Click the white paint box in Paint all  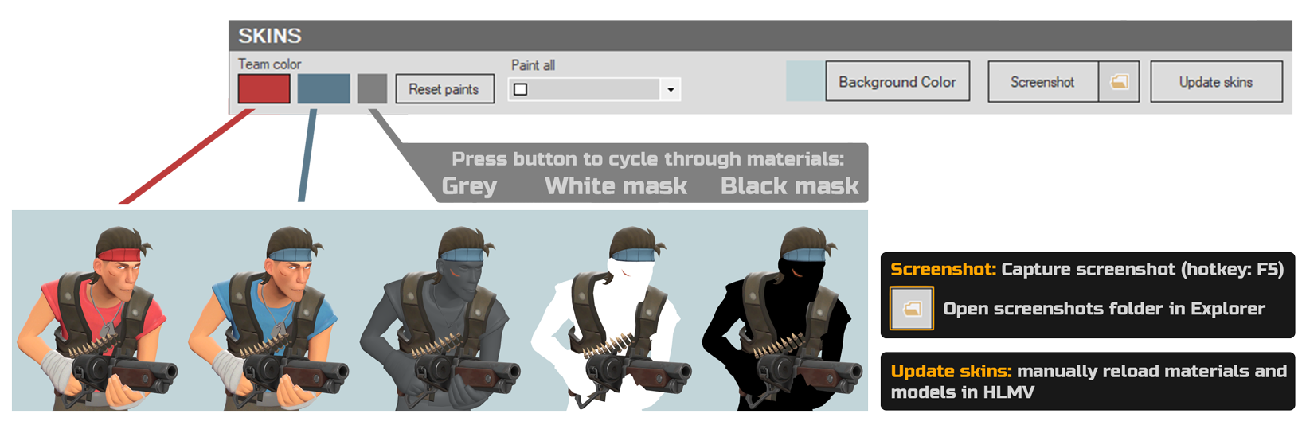point(520,89)
